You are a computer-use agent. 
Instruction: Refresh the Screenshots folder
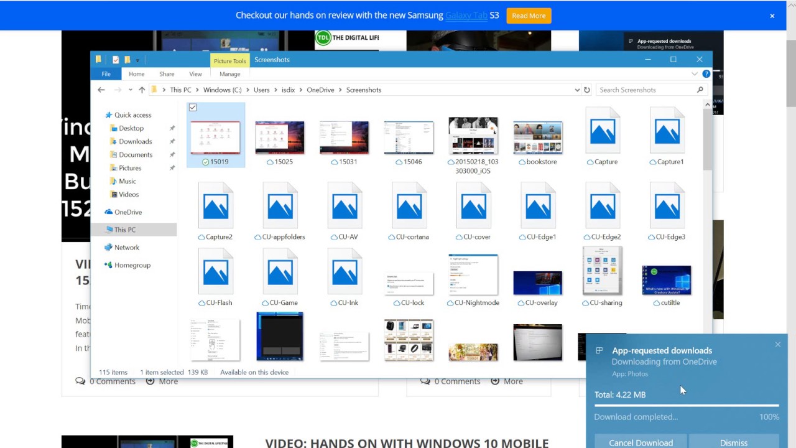coord(586,90)
